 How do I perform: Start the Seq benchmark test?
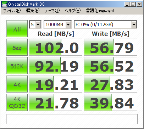coord(17,47)
